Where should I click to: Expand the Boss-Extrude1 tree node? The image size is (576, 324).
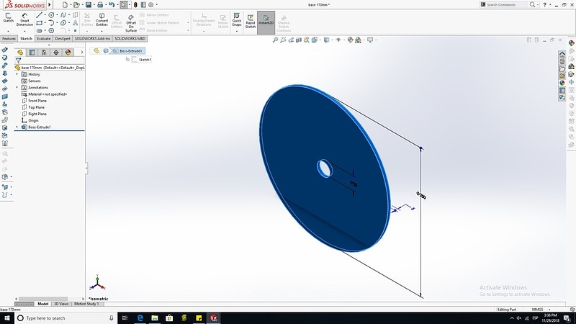point(17,127)
